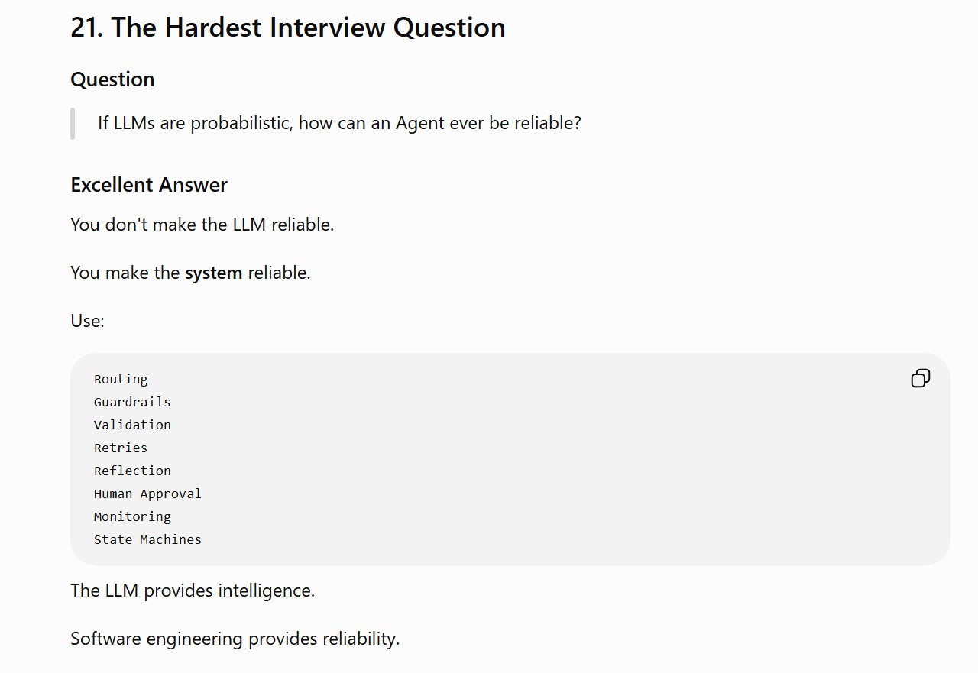Click the quoted question about probabilistic LLMs
Image resolution: width=978 pixels, height=673 pixels.
pos(339,123)
